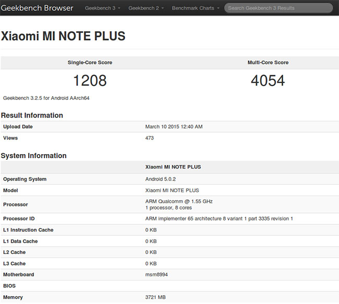339x304 pixels.
Task: Select the Xiaomi MI NOTE PLUS page title
Action: point(63,36)
